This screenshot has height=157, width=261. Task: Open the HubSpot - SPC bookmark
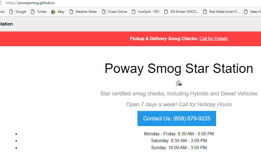point(146,12)
